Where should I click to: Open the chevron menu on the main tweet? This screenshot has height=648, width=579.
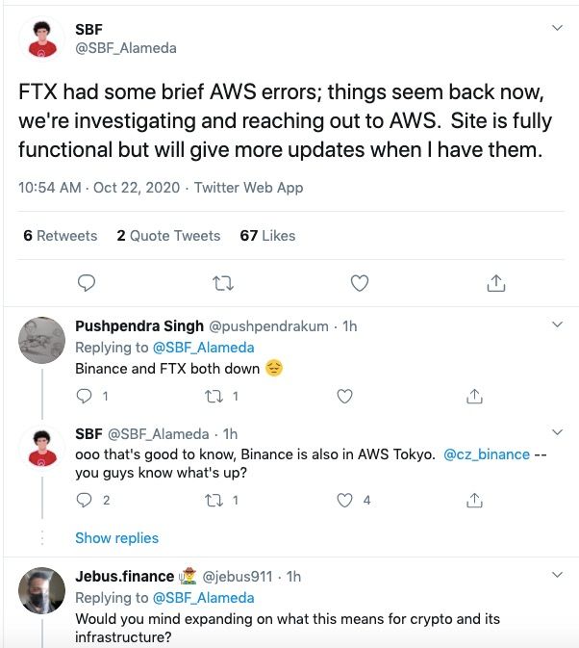point(557,28)
